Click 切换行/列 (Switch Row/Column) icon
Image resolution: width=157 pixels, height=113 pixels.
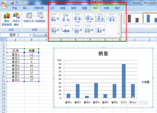point(29,18)
